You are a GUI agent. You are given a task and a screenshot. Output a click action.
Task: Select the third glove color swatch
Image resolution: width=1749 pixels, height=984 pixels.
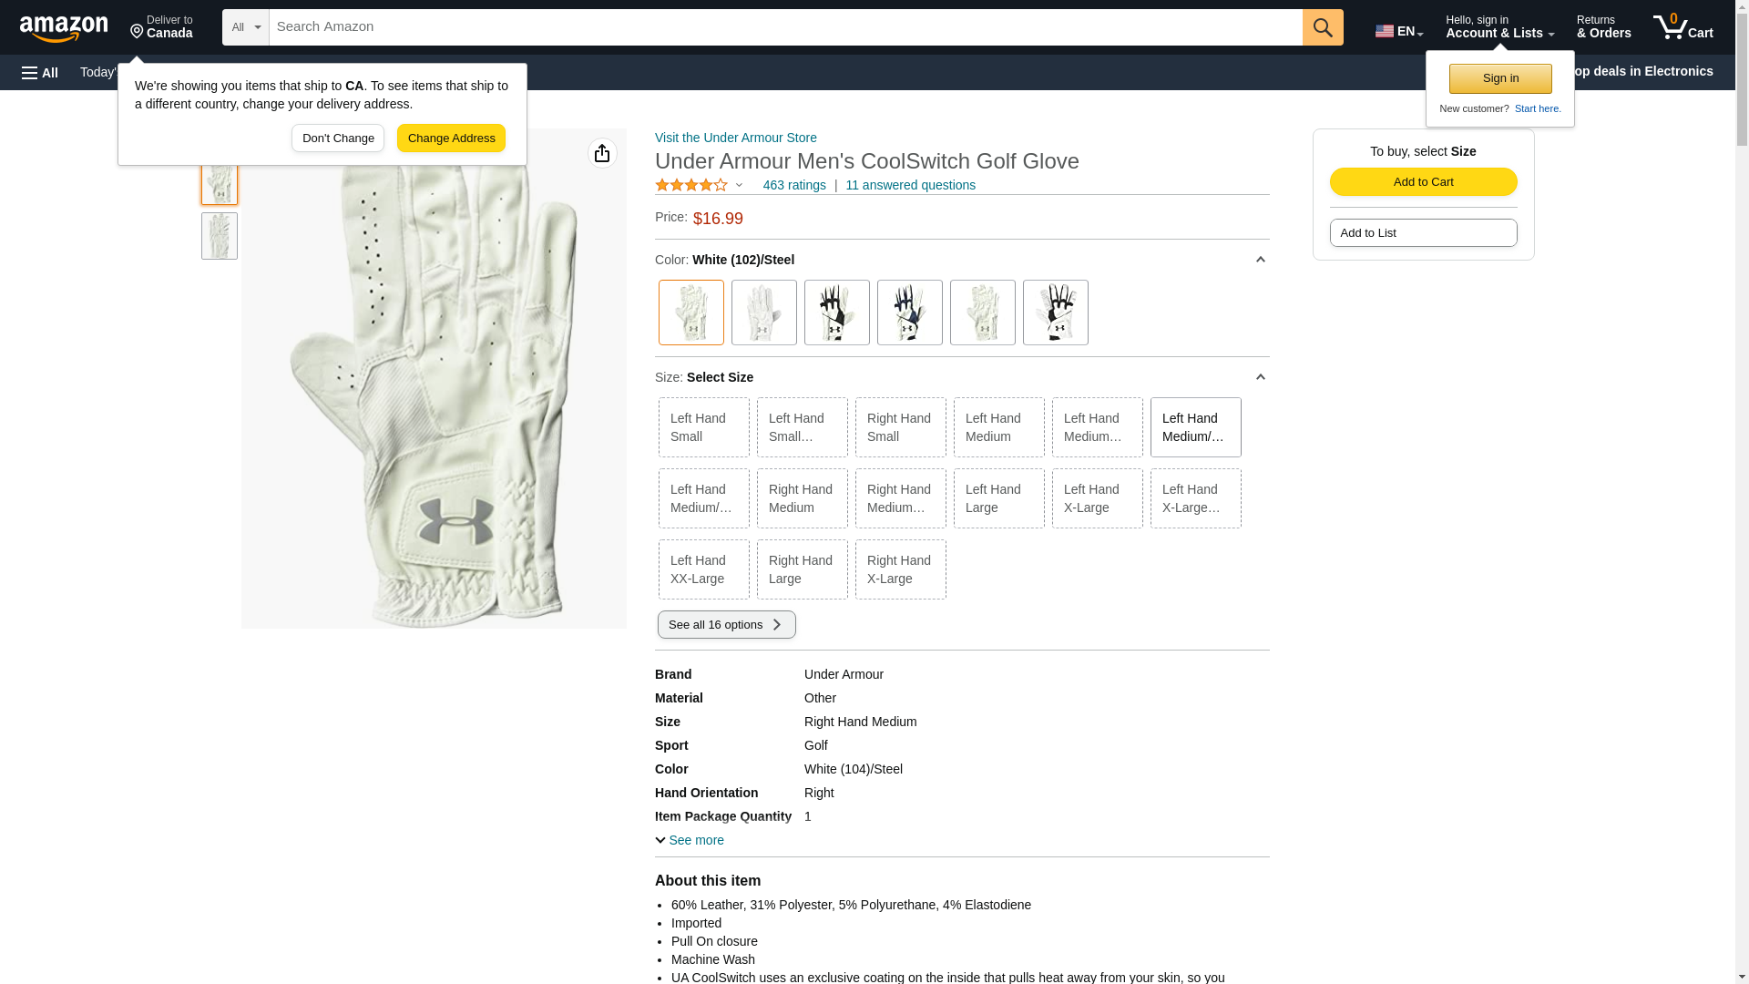(836, 313)
